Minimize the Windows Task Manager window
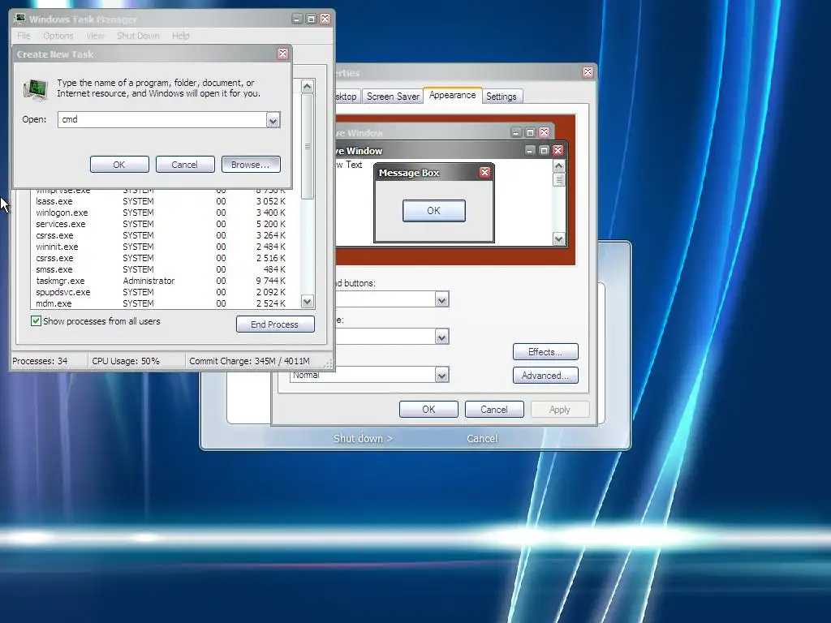 [297, 19]
